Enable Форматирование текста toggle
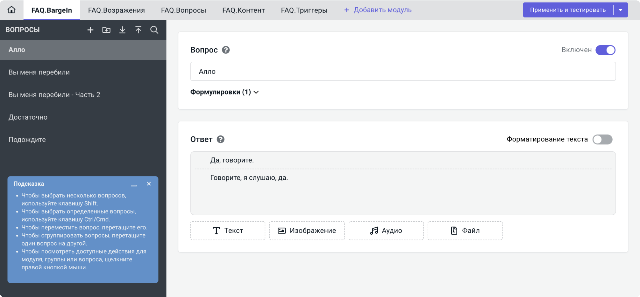The width and height of the screenshot is (640, 297). tap(602, 139)
